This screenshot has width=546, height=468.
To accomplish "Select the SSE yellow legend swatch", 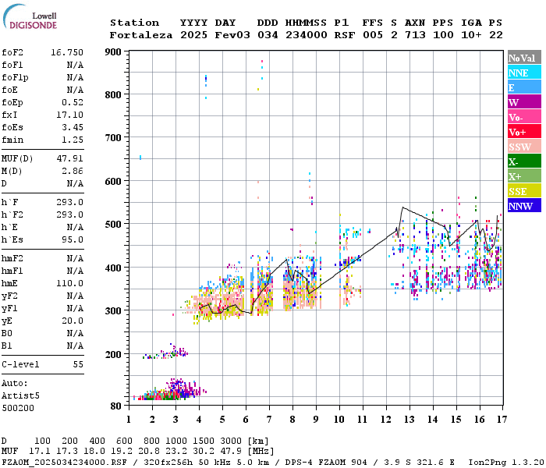I will click(524, 191).
